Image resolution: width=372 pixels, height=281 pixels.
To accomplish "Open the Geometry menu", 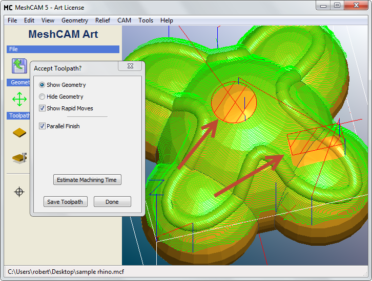I will 75,20.
